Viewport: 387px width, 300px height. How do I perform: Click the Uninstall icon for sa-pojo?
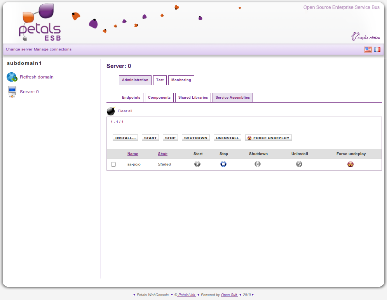pyautogui.click(x=299, y=164)
